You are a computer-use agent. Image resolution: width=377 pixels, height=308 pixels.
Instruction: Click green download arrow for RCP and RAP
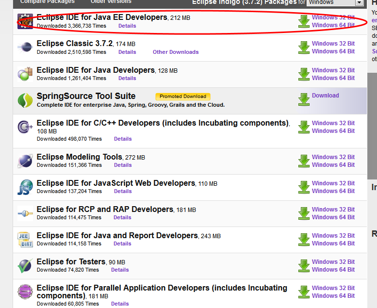click(x=304, y=213)
